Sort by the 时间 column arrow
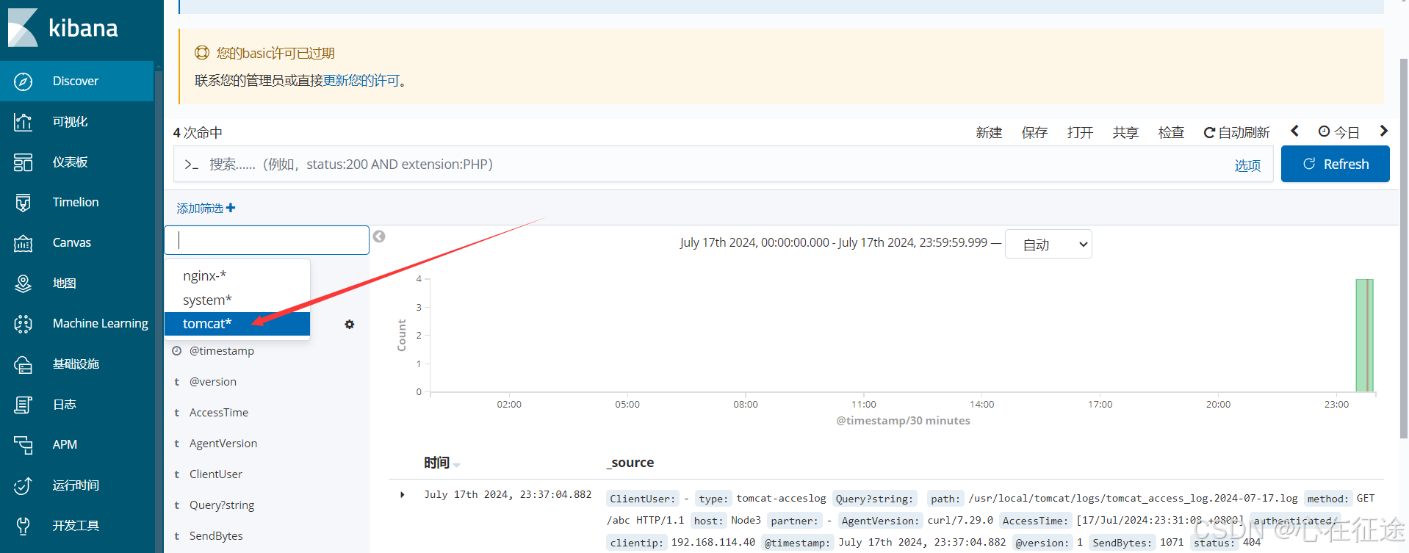This screenshot has height=553, width=1409. point(457,464)
